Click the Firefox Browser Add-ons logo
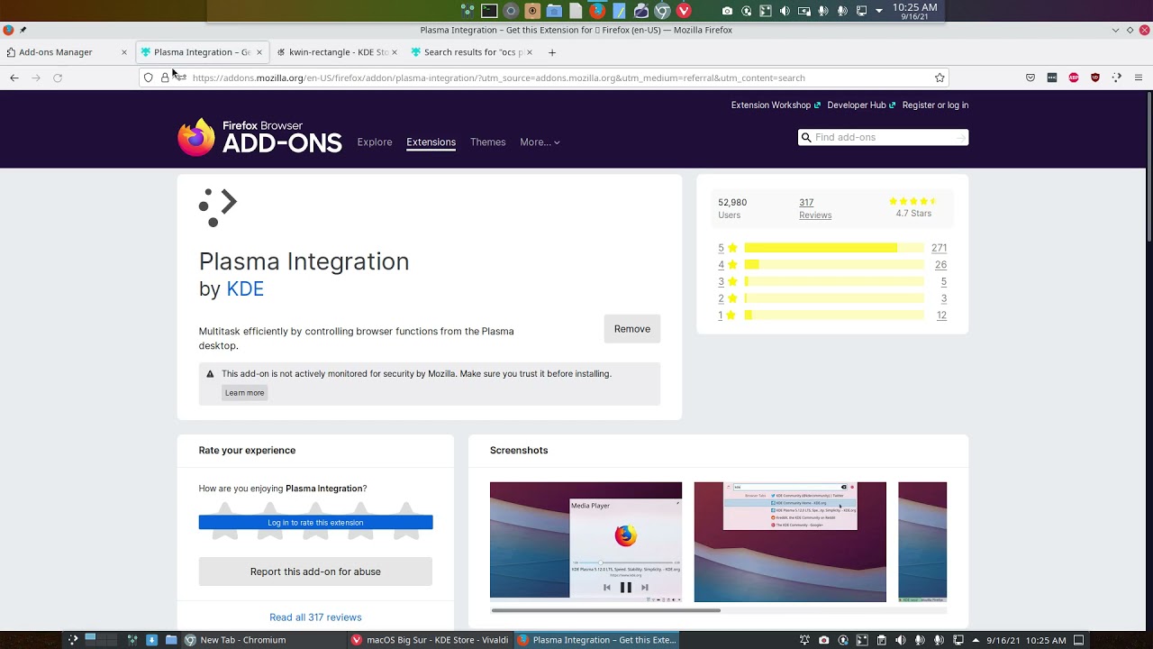 [259, 137]
